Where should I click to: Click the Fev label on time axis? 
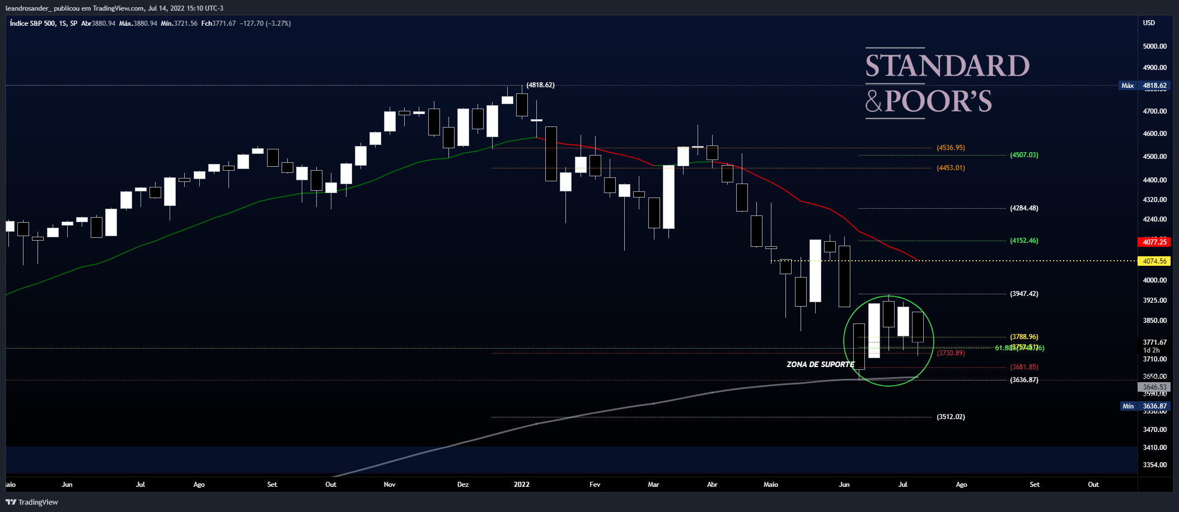point(595,485)
